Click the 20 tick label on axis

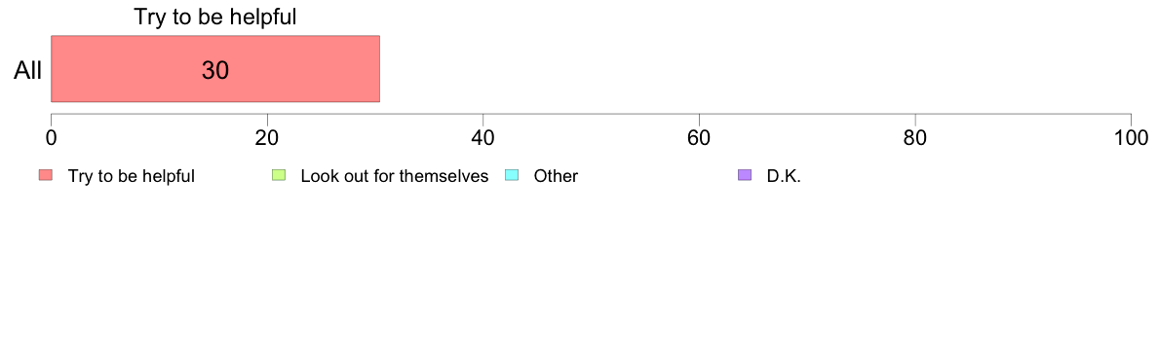click(267, 138)
